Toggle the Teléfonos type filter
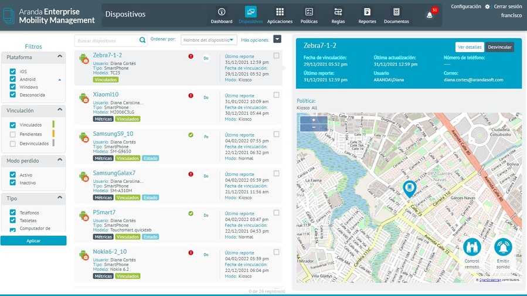 (13, 212)
